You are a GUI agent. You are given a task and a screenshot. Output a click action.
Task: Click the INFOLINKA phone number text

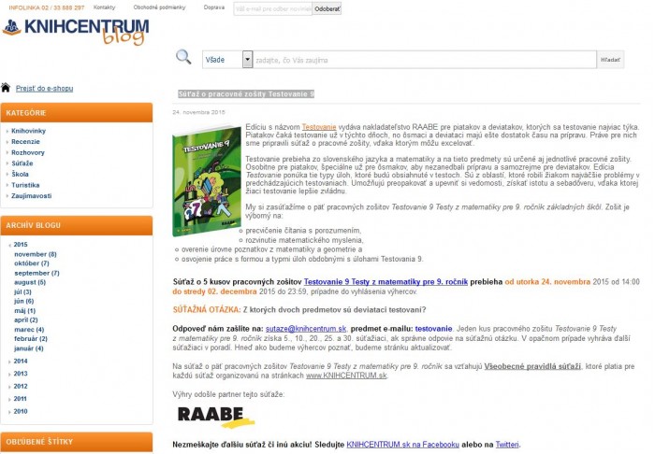click(x=47, y=7)
